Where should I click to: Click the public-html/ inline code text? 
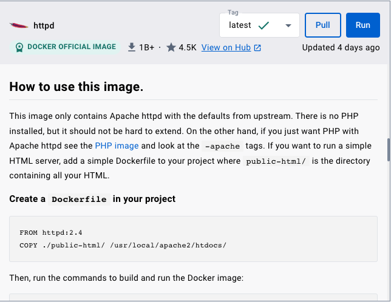276,161
